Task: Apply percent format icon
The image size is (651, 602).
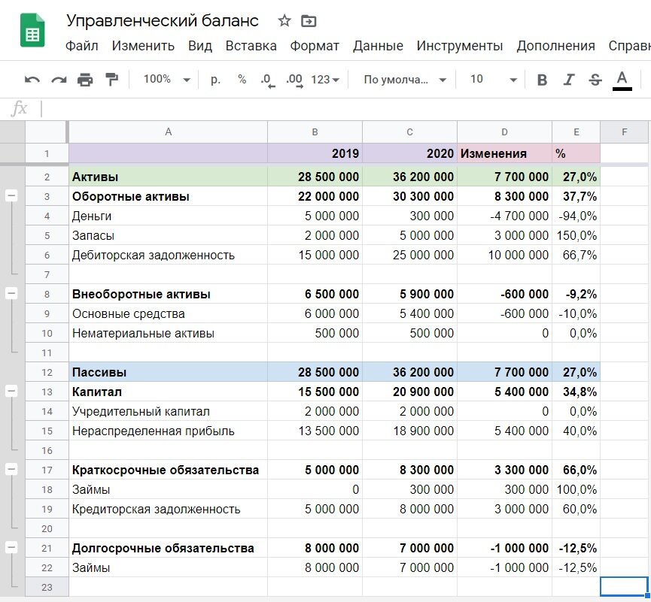Action: point(241,78)
